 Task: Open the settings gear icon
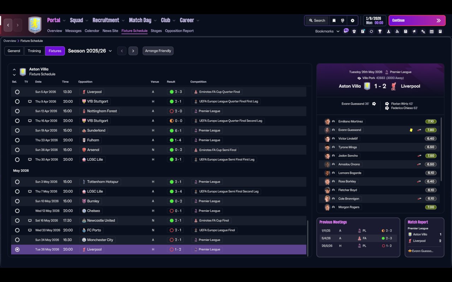click(x=352, y=20)
